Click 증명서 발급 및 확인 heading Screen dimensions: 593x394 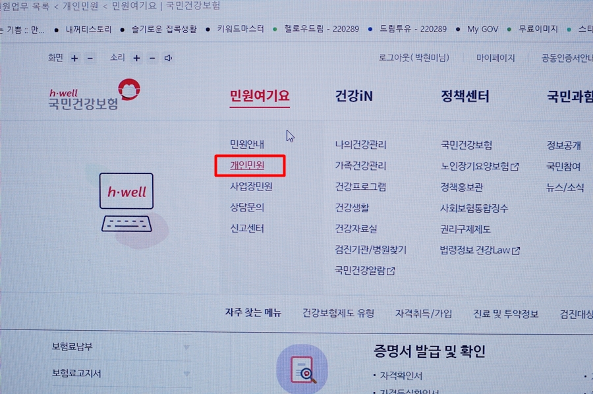click(x=429, y=352)
